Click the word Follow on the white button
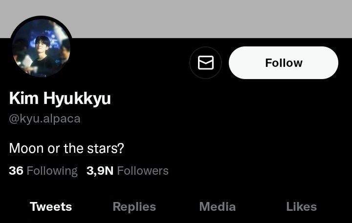The image size is (352, 223). click(284, 63)
